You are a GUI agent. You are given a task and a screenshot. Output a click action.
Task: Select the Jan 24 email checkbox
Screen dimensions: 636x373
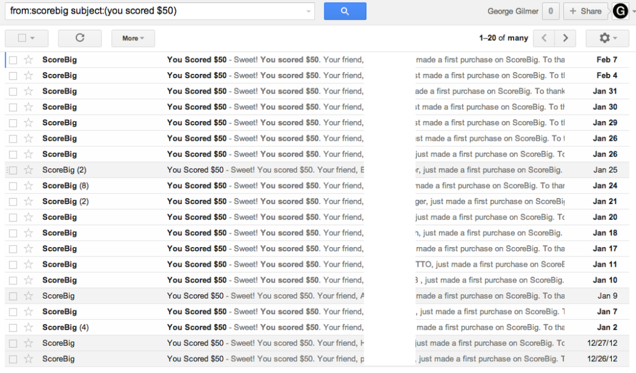click(x=13, y=186)
